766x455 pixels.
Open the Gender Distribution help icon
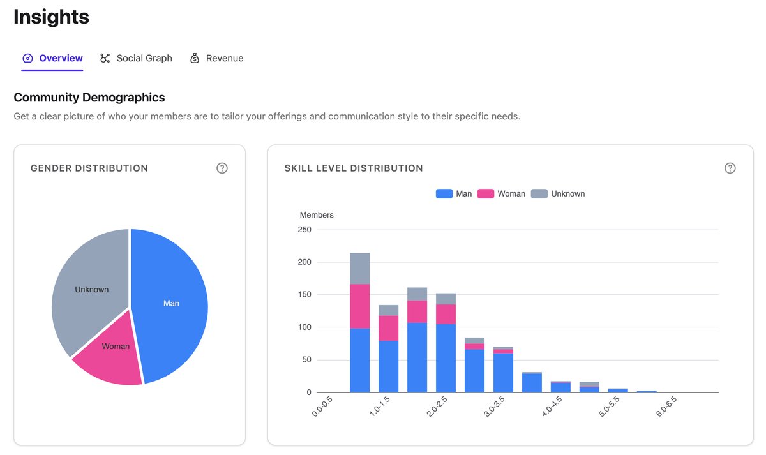[222, 168]
